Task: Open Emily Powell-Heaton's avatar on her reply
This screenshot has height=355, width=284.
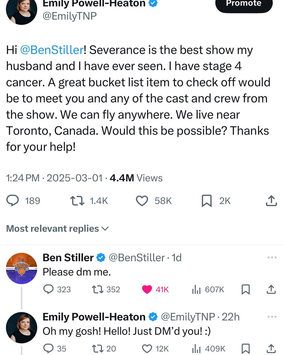Action: point(22,327)
